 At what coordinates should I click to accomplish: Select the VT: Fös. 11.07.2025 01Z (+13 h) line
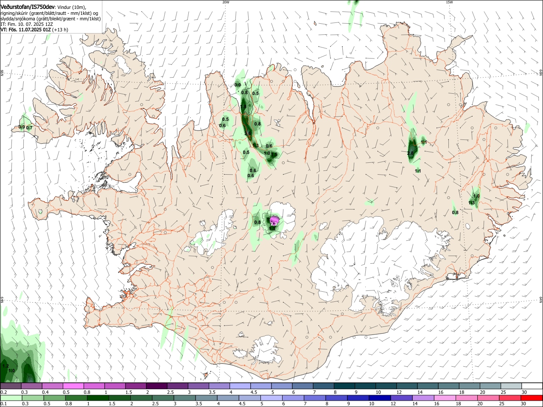(34, 30)
